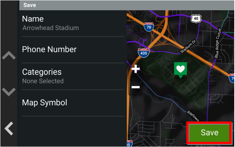This screenshot has height=147, width=235.
Task: Move up the list with up chevron
Action: coord(9,55)
